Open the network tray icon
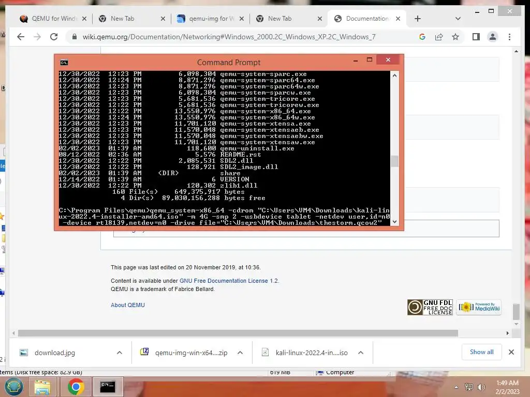Screen dimensions: 530x397 click(x=469, y=387)
